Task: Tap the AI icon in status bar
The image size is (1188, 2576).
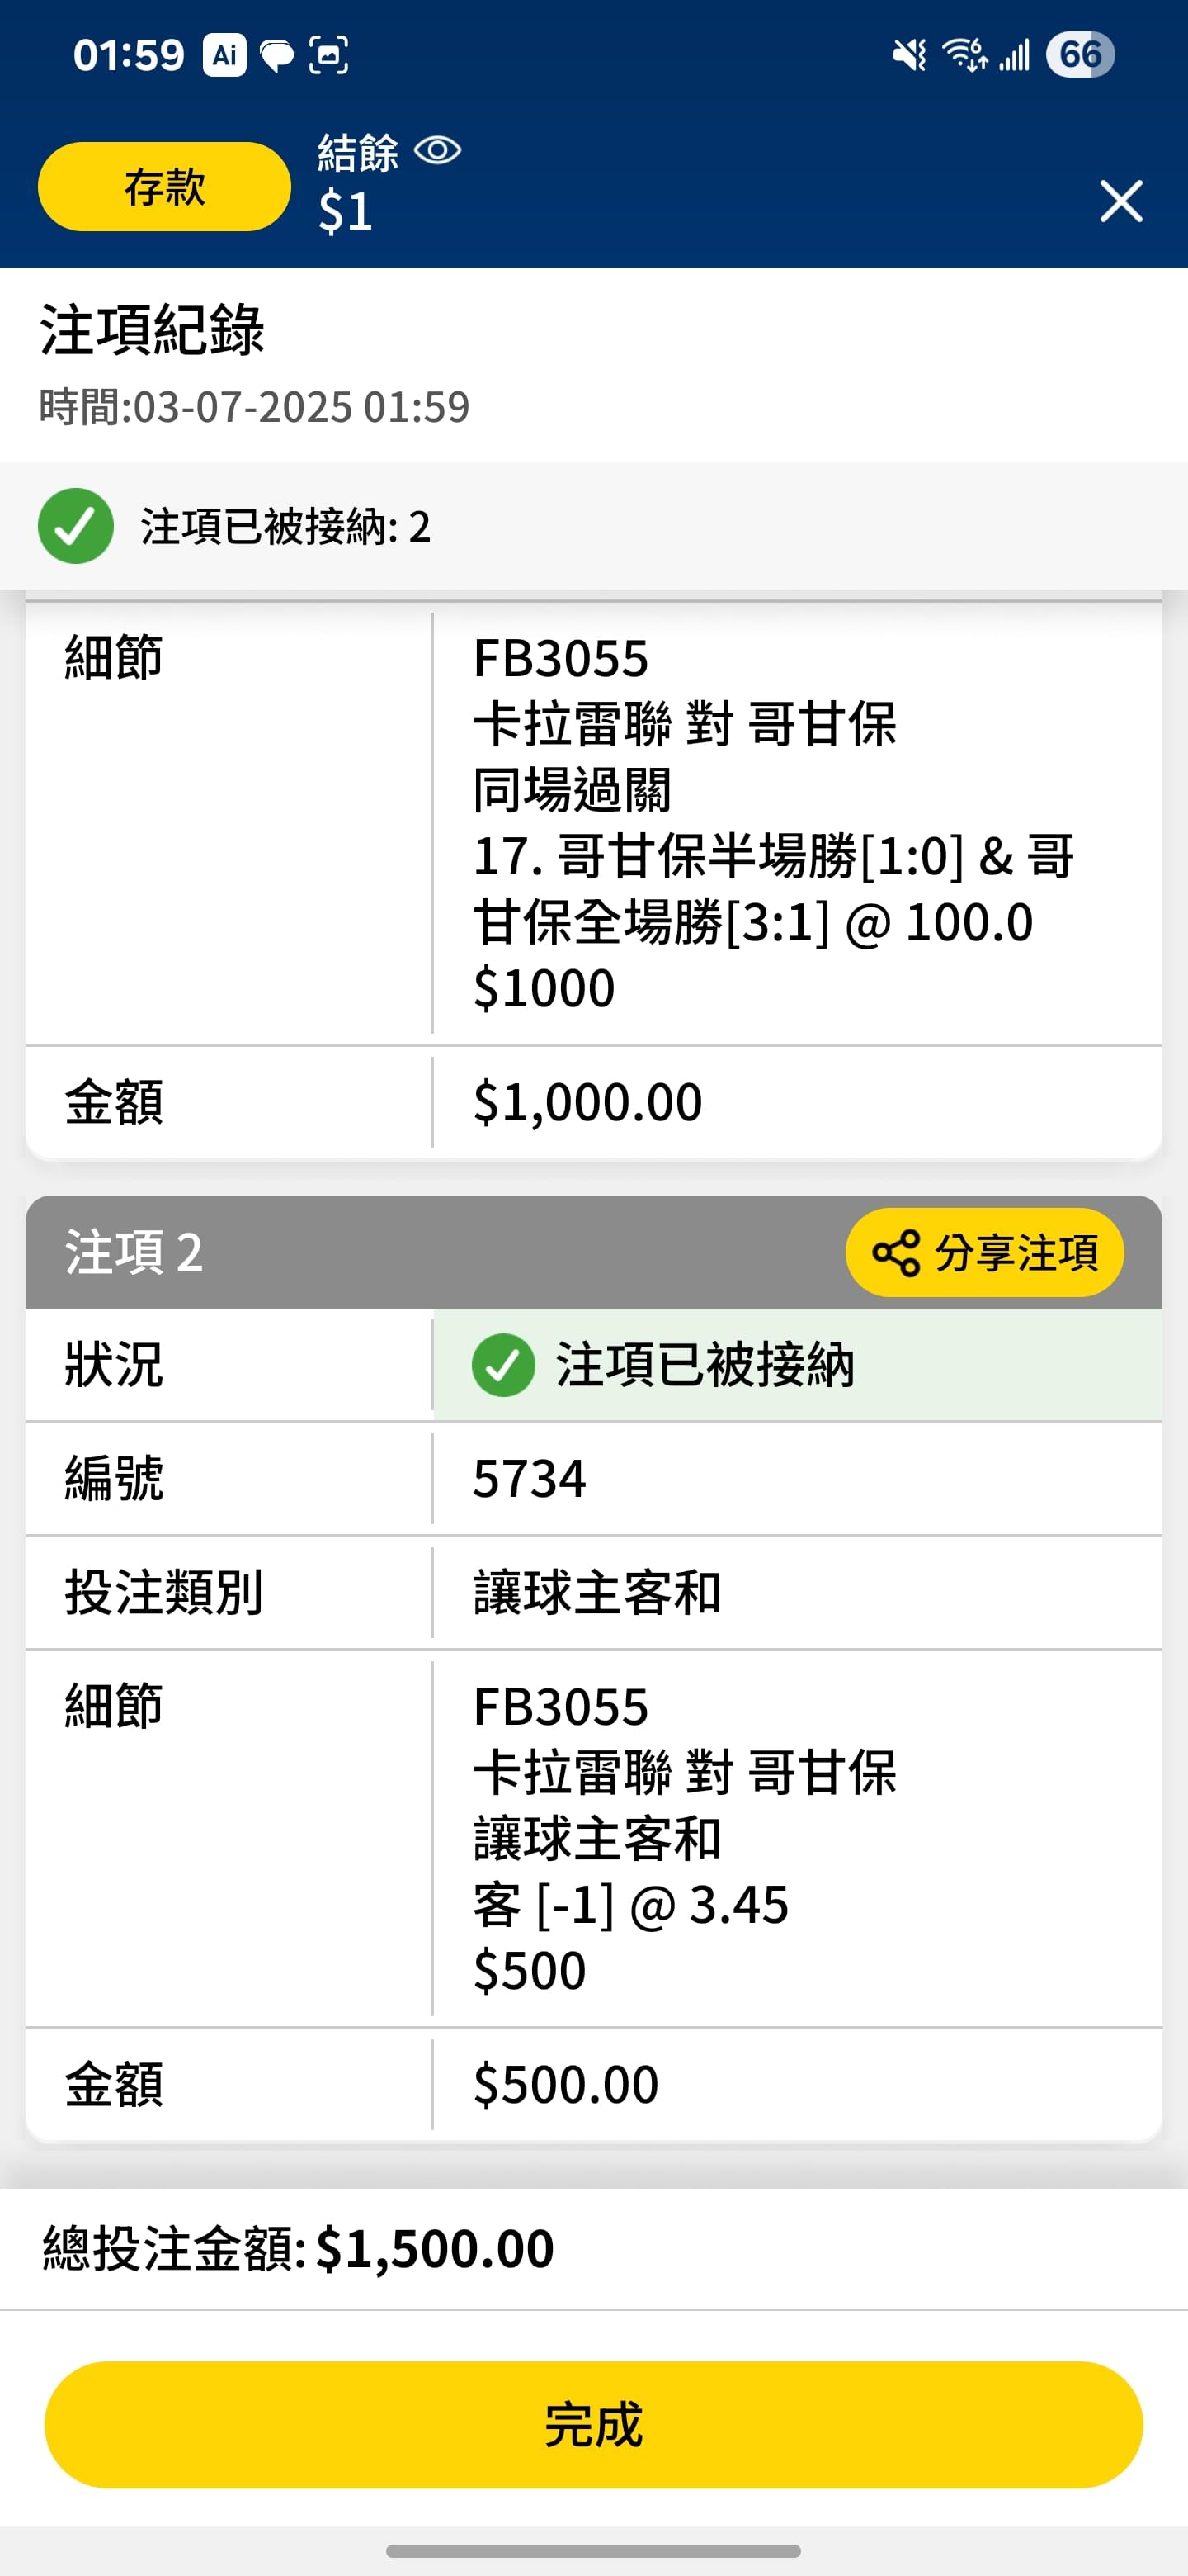Action: click(224, 55)
